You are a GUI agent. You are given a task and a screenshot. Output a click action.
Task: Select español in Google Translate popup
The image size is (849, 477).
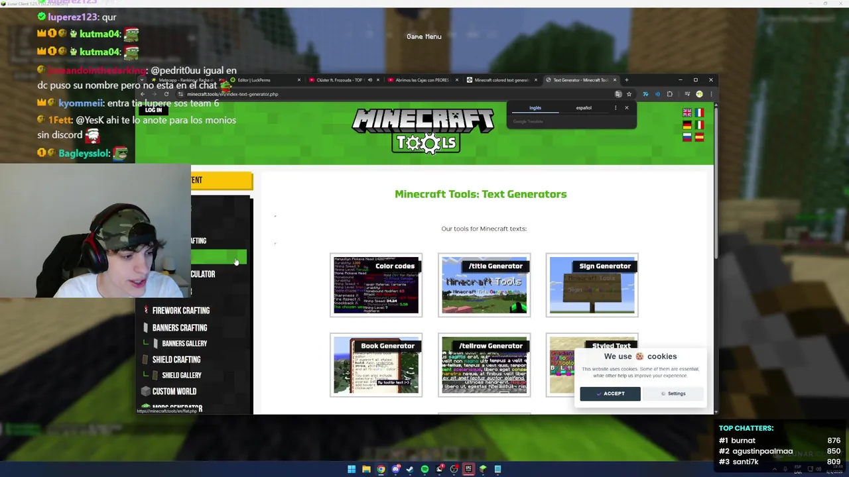coord(584,108)
